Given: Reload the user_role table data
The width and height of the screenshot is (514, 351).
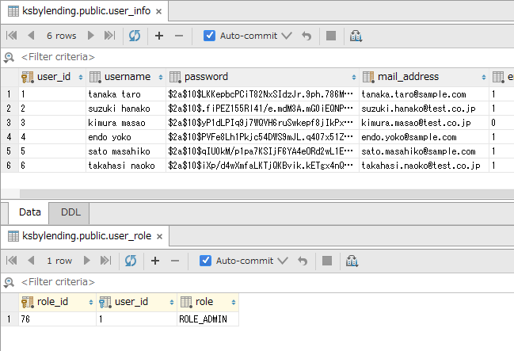Looking at the screenshot, I should (x=131, y=261).
